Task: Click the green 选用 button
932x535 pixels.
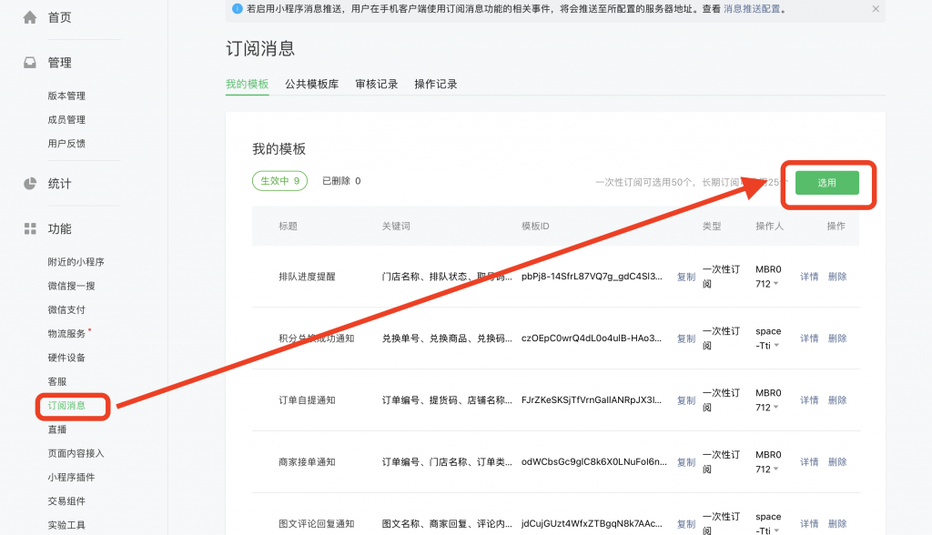Action: click(828, 182)
